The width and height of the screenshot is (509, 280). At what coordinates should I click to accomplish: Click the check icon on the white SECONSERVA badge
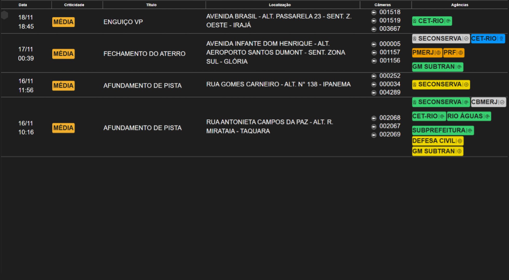point(466,39)
